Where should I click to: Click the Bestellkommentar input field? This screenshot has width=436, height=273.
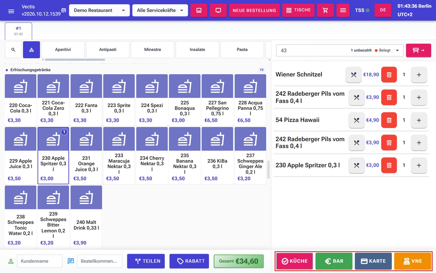click(x=99, y=261)
